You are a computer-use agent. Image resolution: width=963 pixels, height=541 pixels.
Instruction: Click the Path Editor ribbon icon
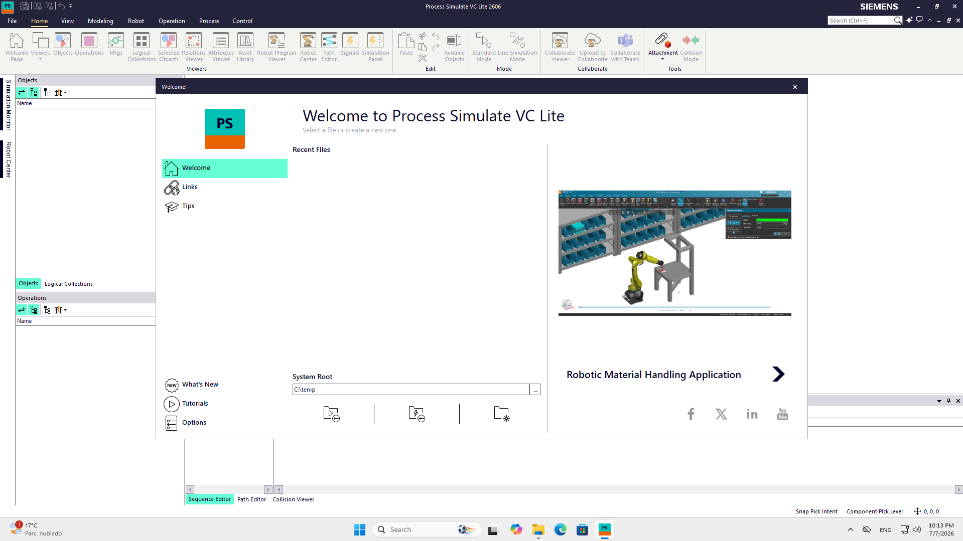coord(329,47)
